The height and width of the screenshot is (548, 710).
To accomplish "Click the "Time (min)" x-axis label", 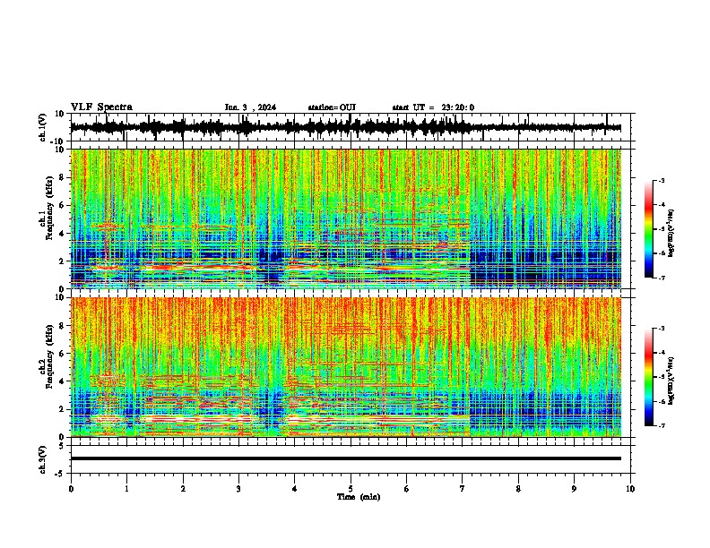I will pos(359,497).
